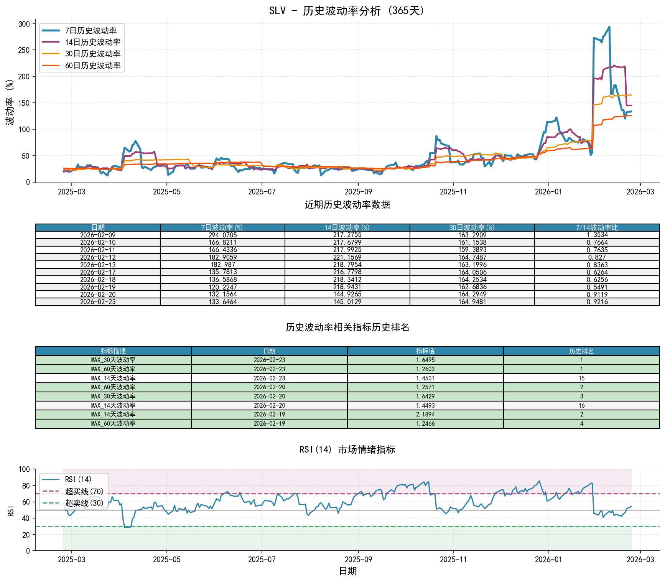Screen dimensions: 665x581
Task: Click the chart title SLV - 历史波动率分析
Action: coord(347,10)
